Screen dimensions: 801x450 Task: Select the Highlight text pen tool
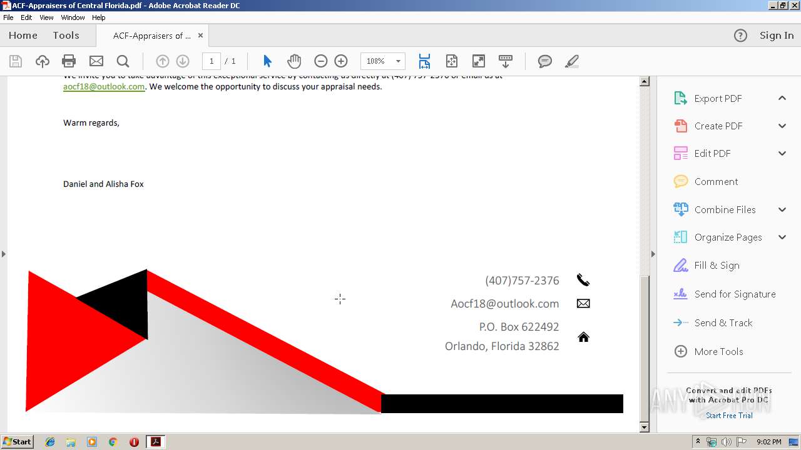point(571,61)
